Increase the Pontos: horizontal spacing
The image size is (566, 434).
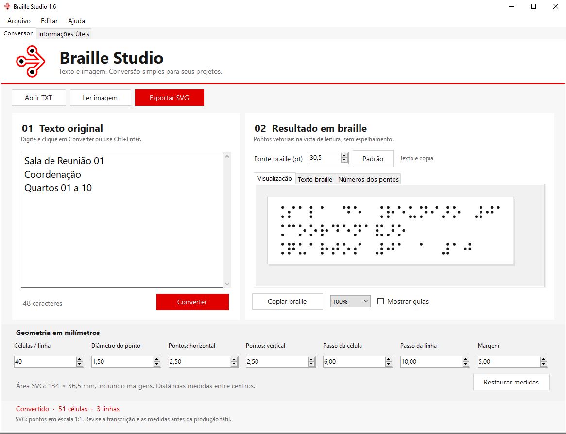click(234, 359)
